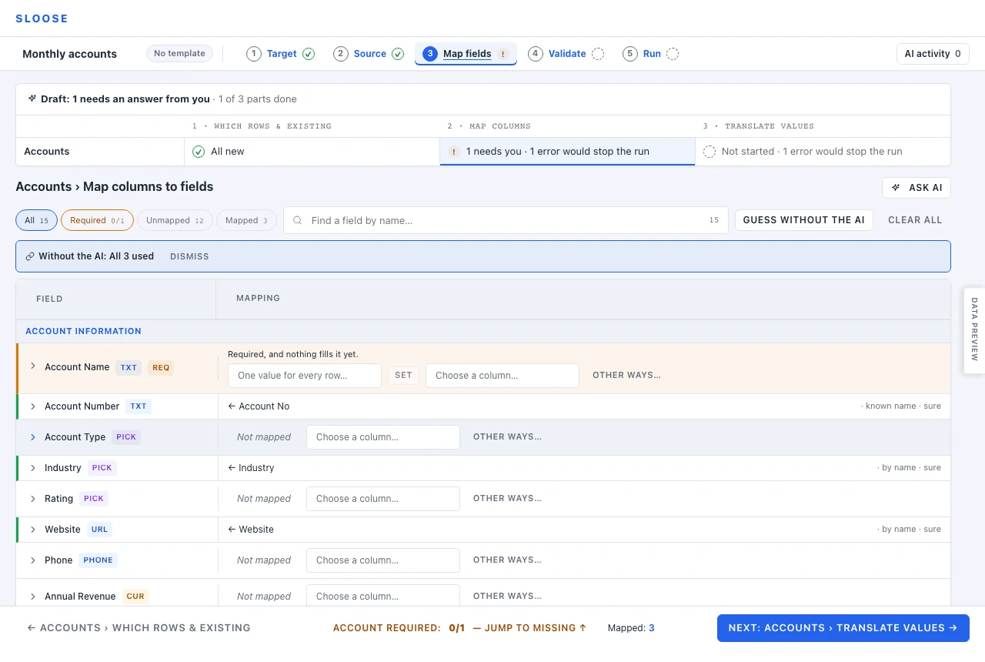Filter to Mapped fields

(x=246, y=220)
